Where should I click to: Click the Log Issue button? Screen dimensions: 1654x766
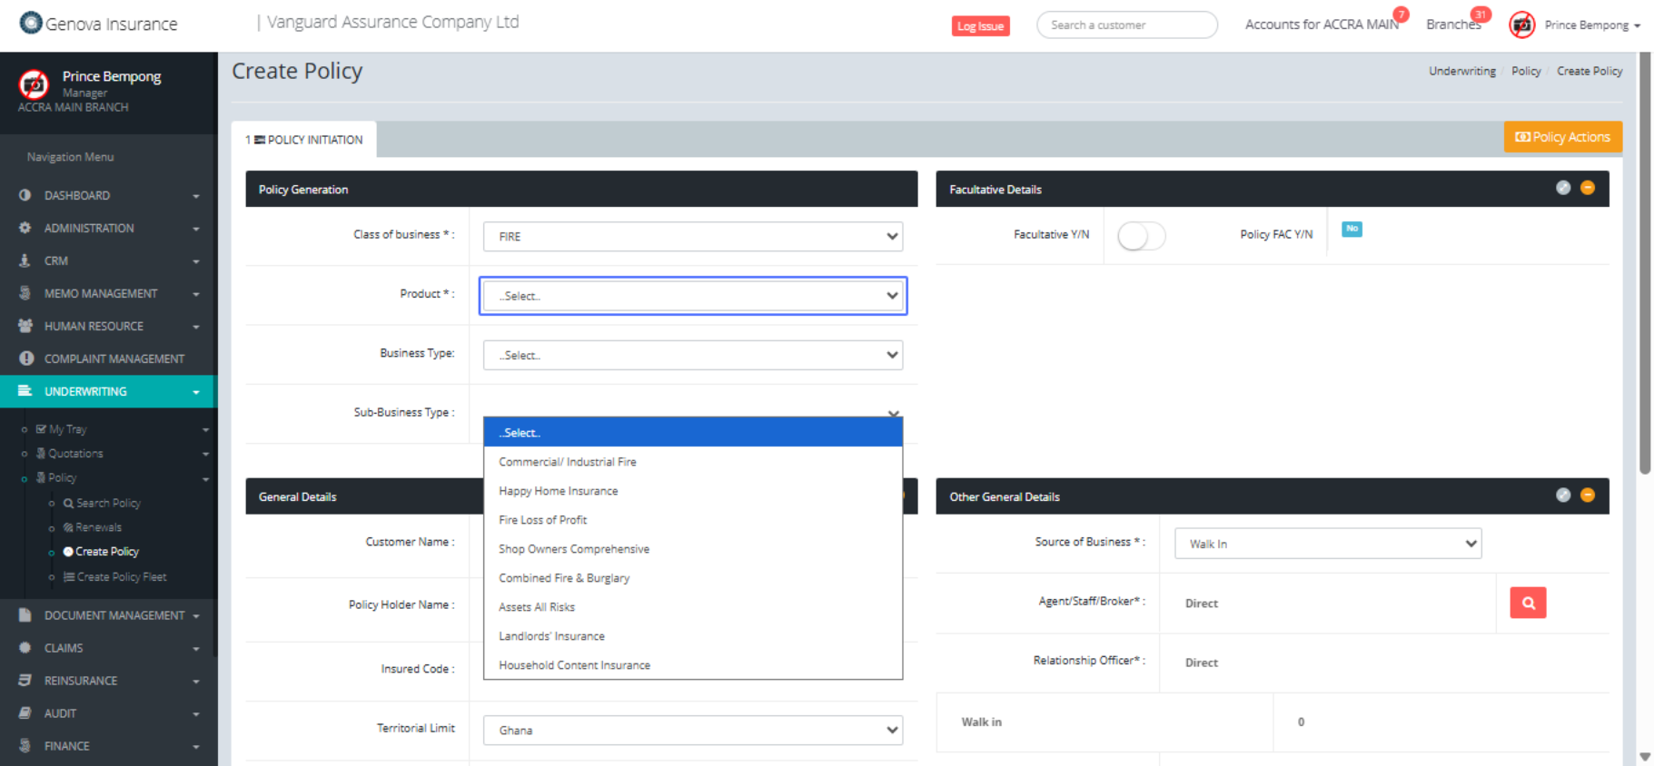tap(980, 26)
